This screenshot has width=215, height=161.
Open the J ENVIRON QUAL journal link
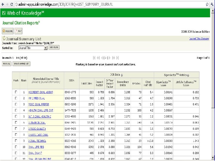(x=37, y=123)
